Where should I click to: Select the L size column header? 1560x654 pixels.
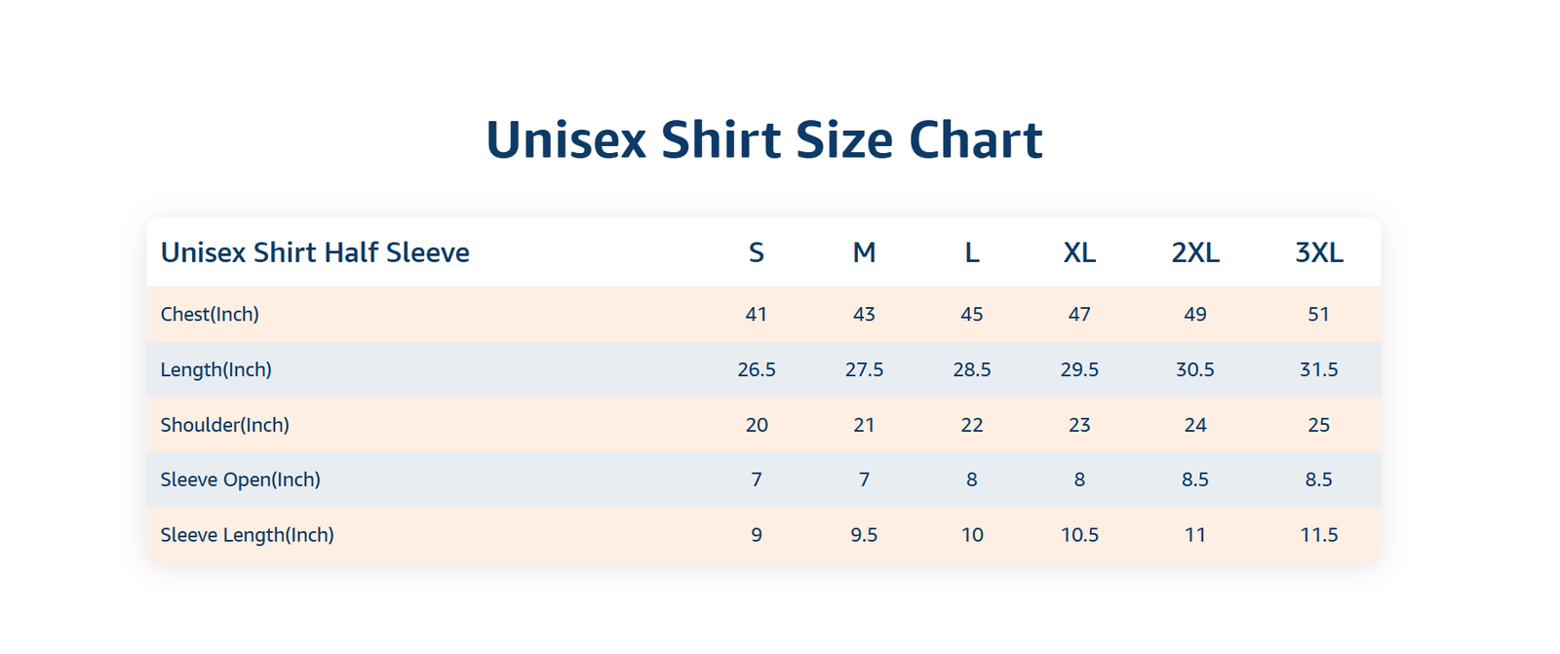pos(972,252)
